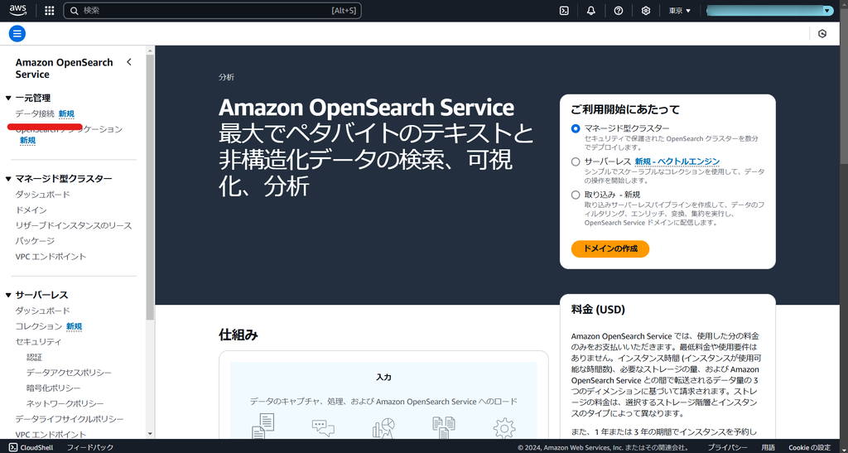
Task: Open サーバーレス ダッシュボード
Action: pos(43,311)
